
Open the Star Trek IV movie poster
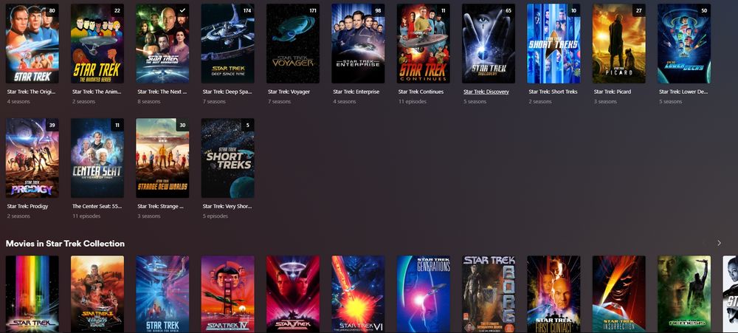tap(228, 295)
